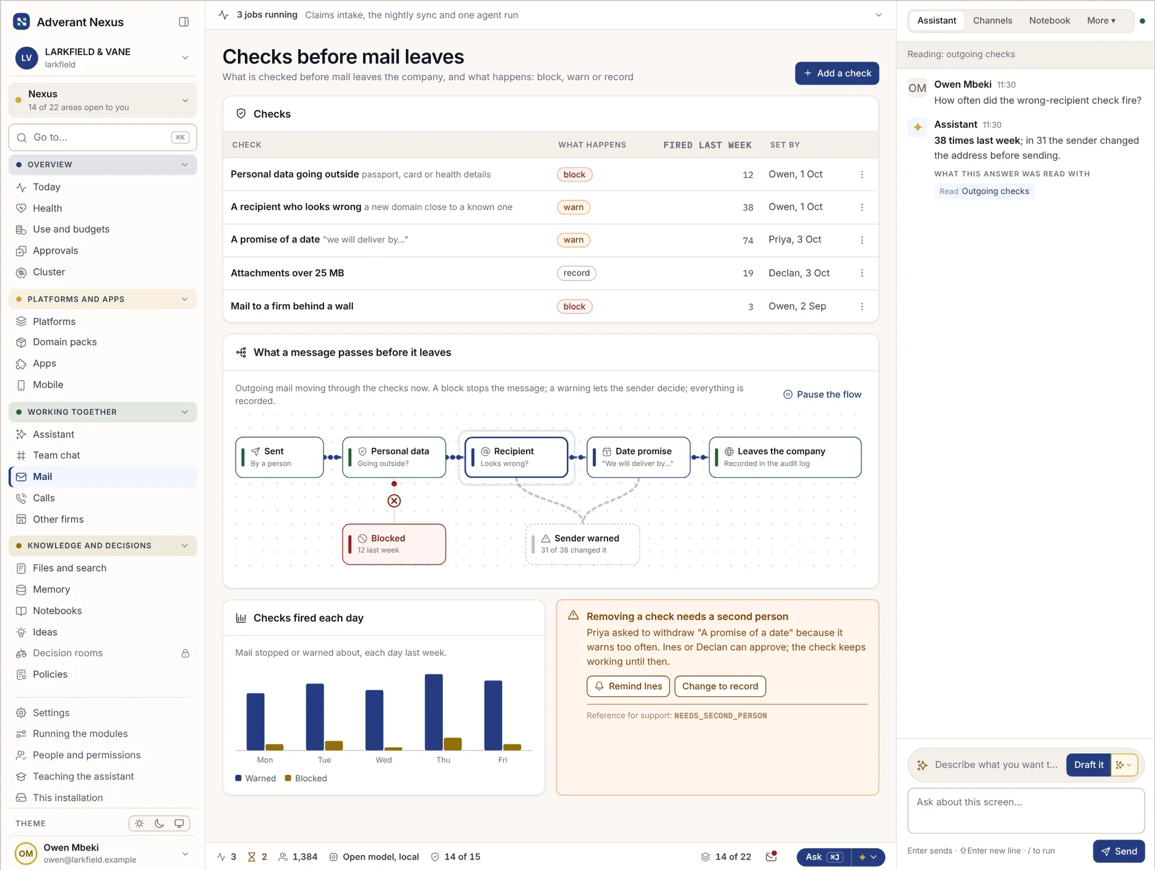Open the Outgoing checks source link
Image resolution: width=1155 pixels, height=870 pixels.
[x=983, y=191]
